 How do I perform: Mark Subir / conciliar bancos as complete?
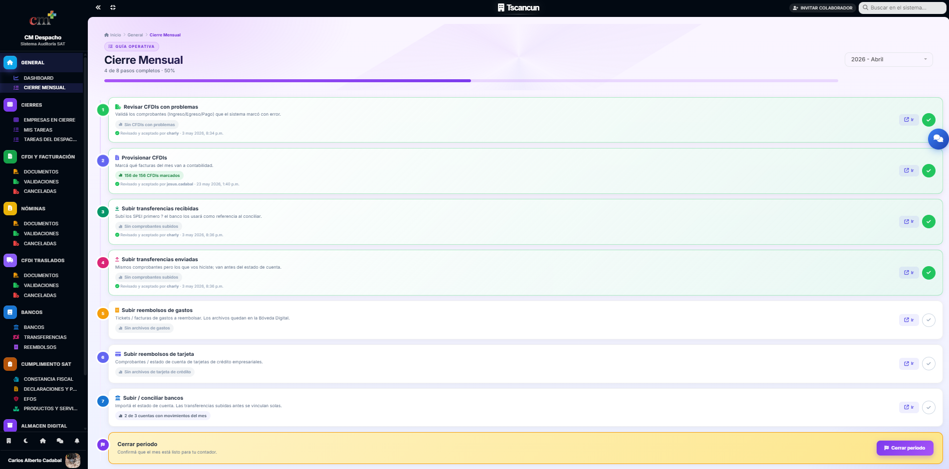tap(929, 407)
